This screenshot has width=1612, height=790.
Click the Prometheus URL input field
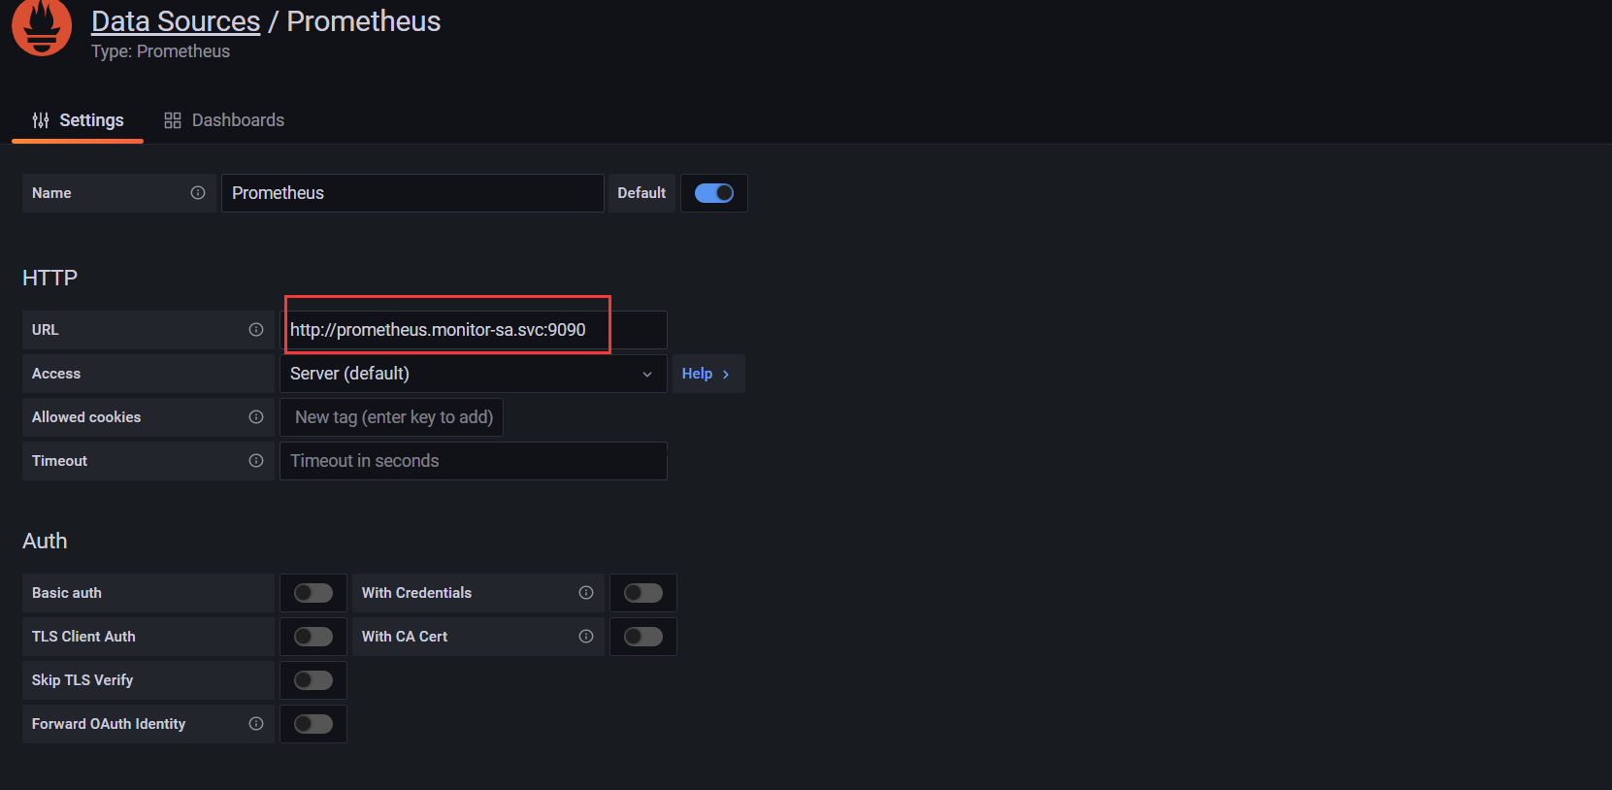click(x=474, y=330)
